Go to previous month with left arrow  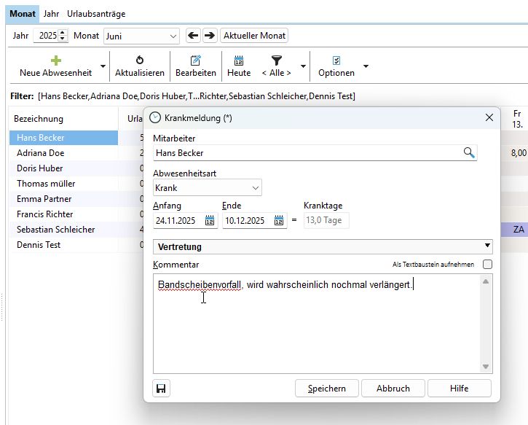tap(193, 36)
